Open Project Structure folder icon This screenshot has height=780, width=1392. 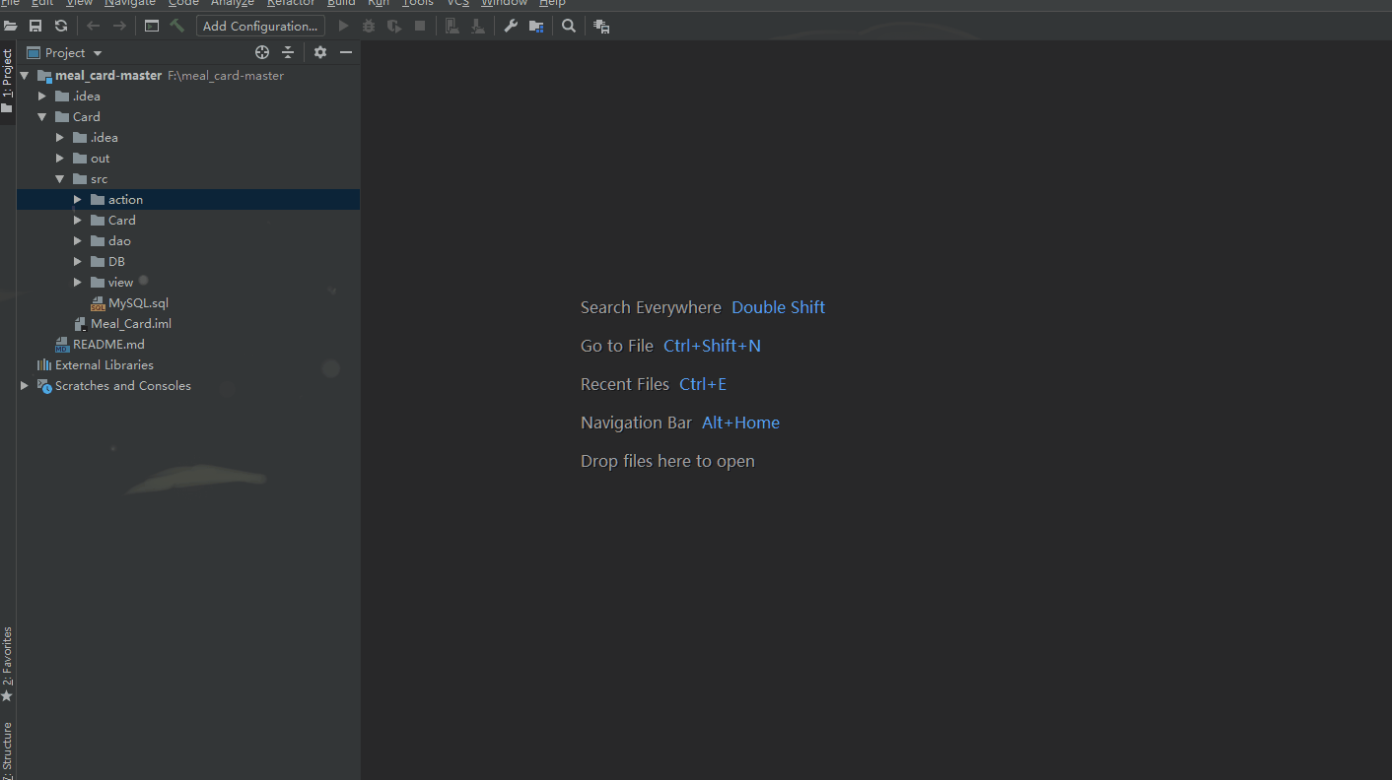coord(536,26)
